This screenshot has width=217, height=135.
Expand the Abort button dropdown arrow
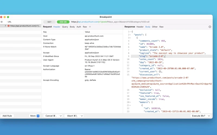(x=82, y=116)
